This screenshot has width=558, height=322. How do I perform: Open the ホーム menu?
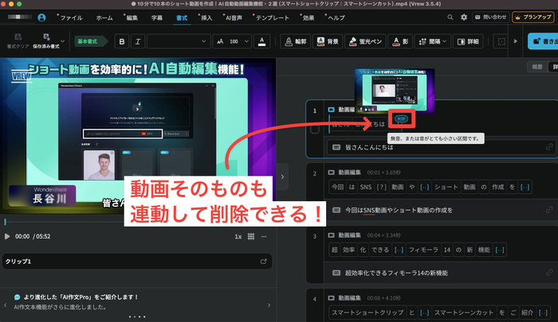coord(104,17)
